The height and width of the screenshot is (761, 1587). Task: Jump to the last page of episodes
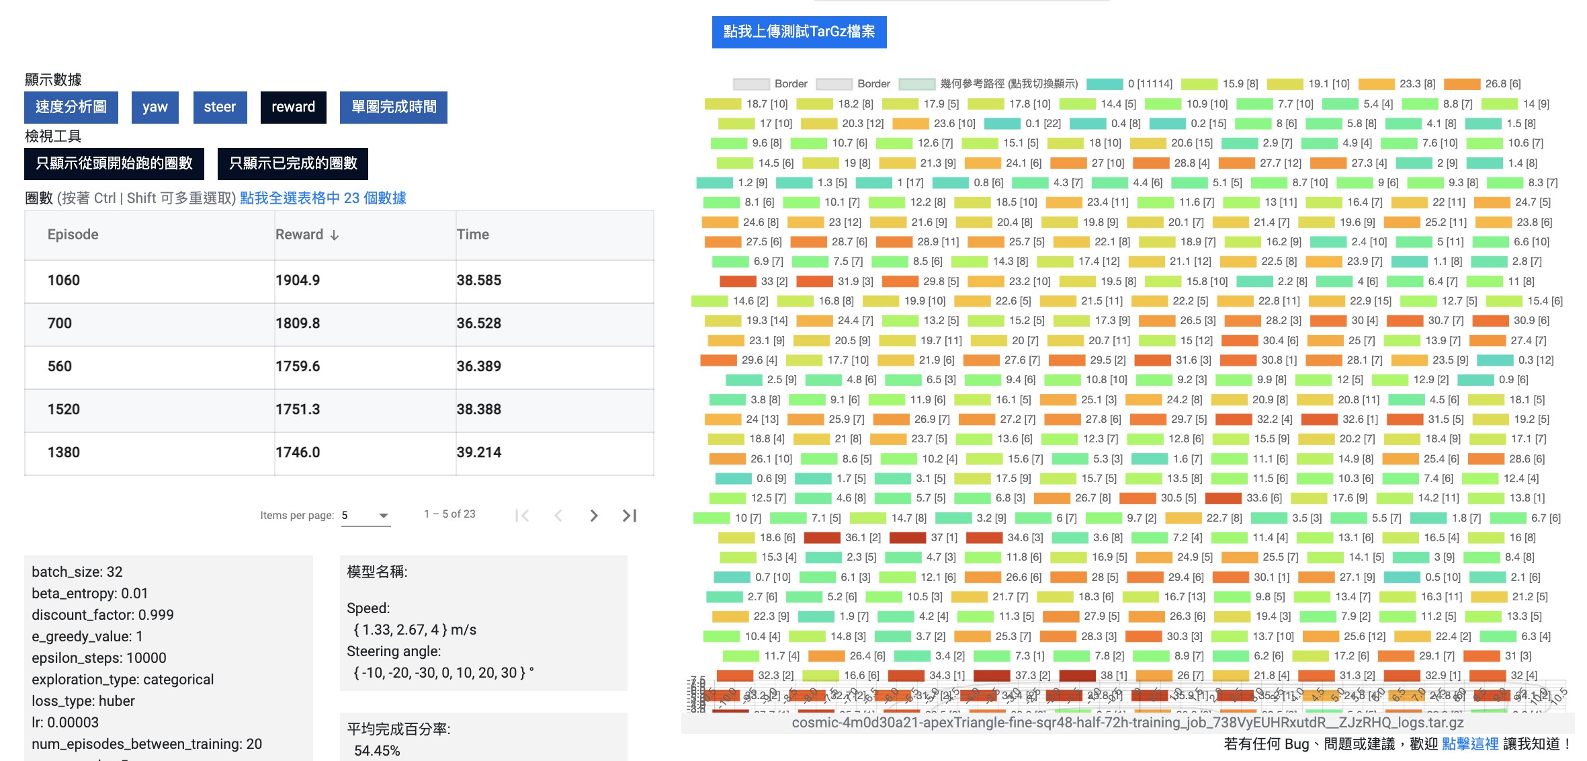click(629, 516)
